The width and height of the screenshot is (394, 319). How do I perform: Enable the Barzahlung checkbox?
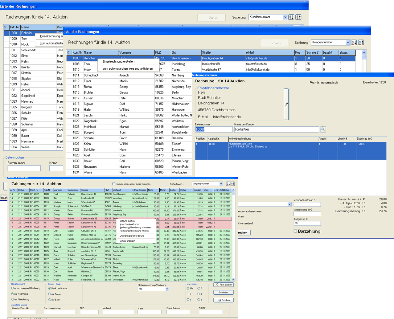point(295,231)
